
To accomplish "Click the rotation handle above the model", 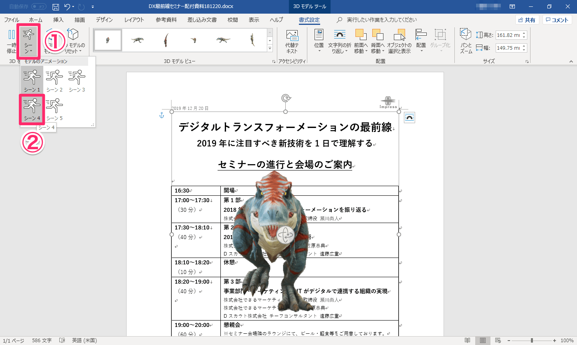I will (x=285, y=98).
